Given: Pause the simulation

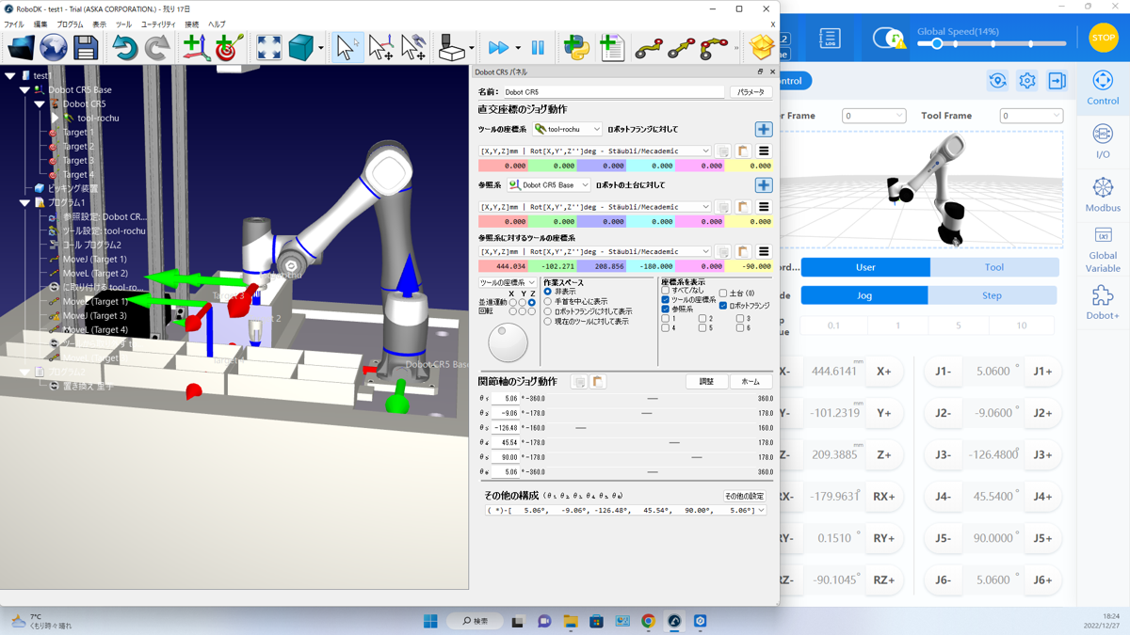Looking at the screenshot, I should click(538, 47).
